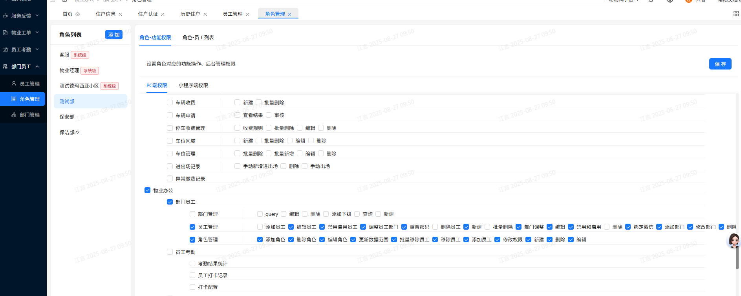The width and height of the screenshot is (741, 296).
Task: Expand the 员工考勤 menu chevron
Action: (x=37, y=49)
